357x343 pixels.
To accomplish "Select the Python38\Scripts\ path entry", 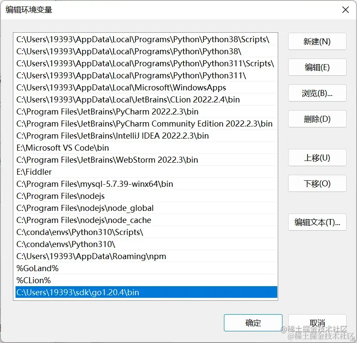I will pos(146,39).
